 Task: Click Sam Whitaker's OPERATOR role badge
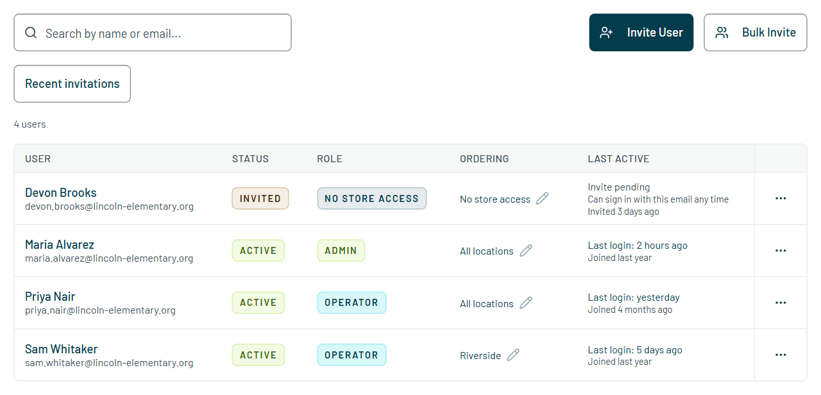[x=351, y=355]
